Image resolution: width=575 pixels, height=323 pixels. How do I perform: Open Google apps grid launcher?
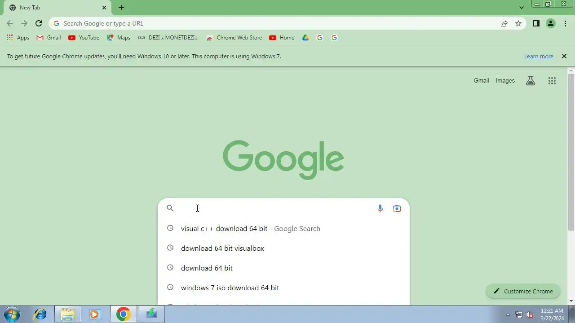pos(552,81)
